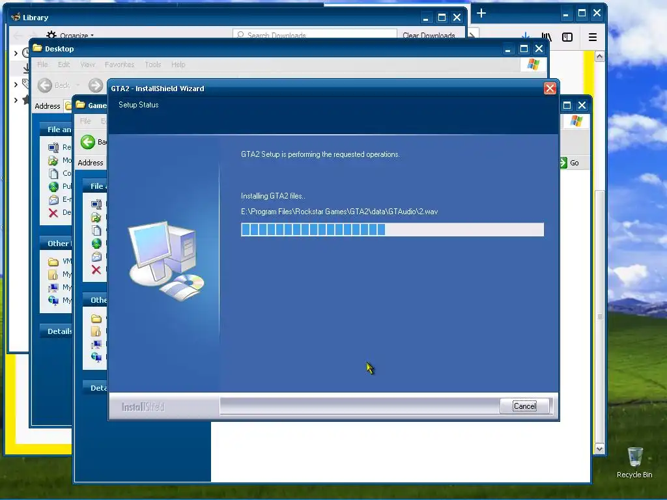Collapse Other Places panel in Games window

[95, 299]
